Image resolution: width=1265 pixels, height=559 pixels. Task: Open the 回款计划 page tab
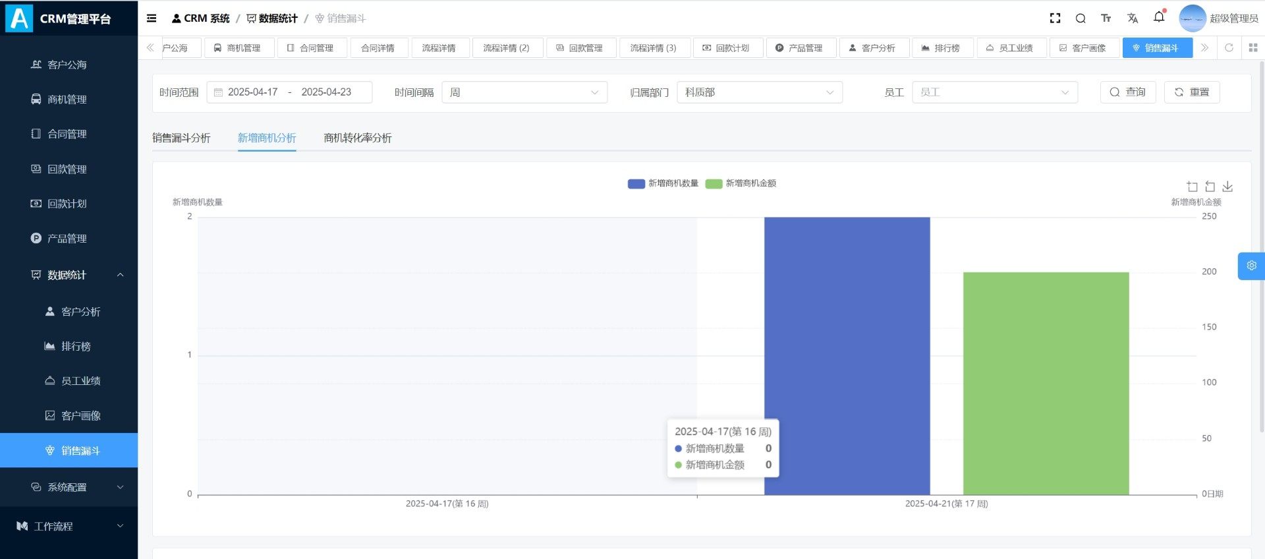(x=727, y=48)
